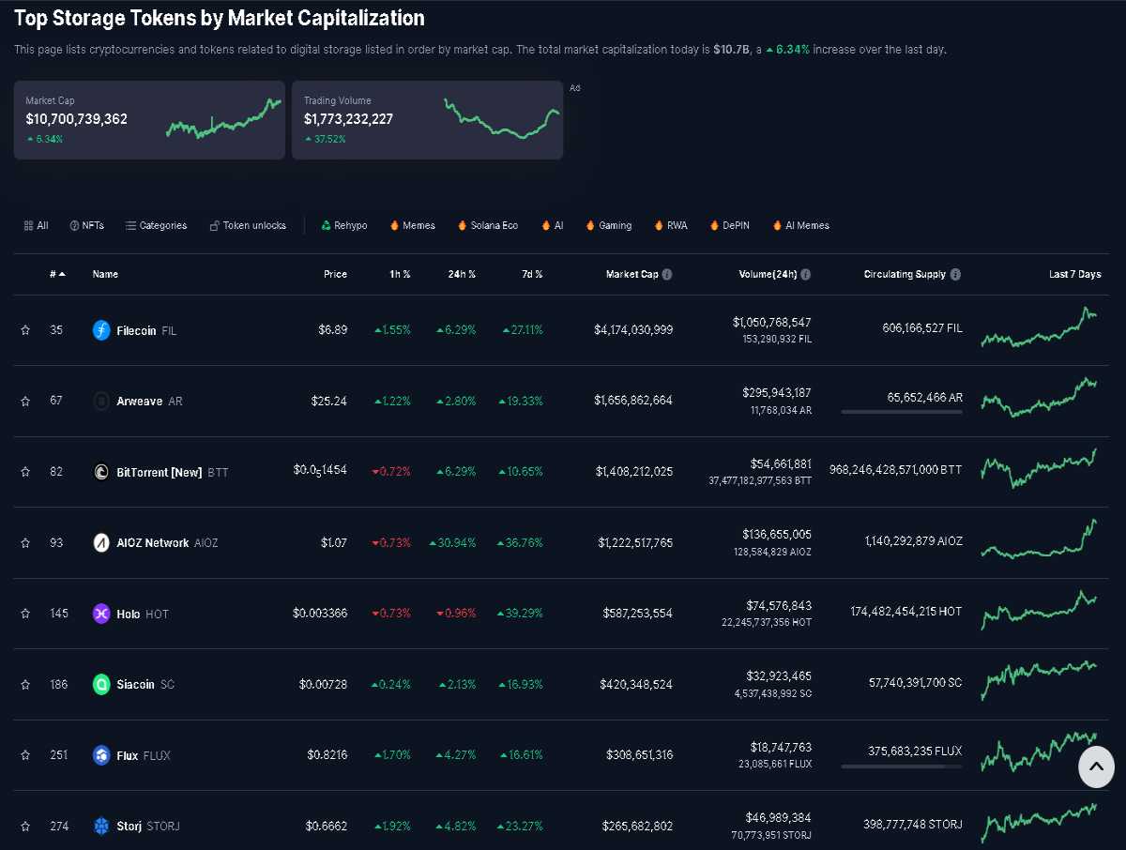1126x850 pixels.
Task: Star AIOZ Network for watchlist
Action: click(25, 542)
